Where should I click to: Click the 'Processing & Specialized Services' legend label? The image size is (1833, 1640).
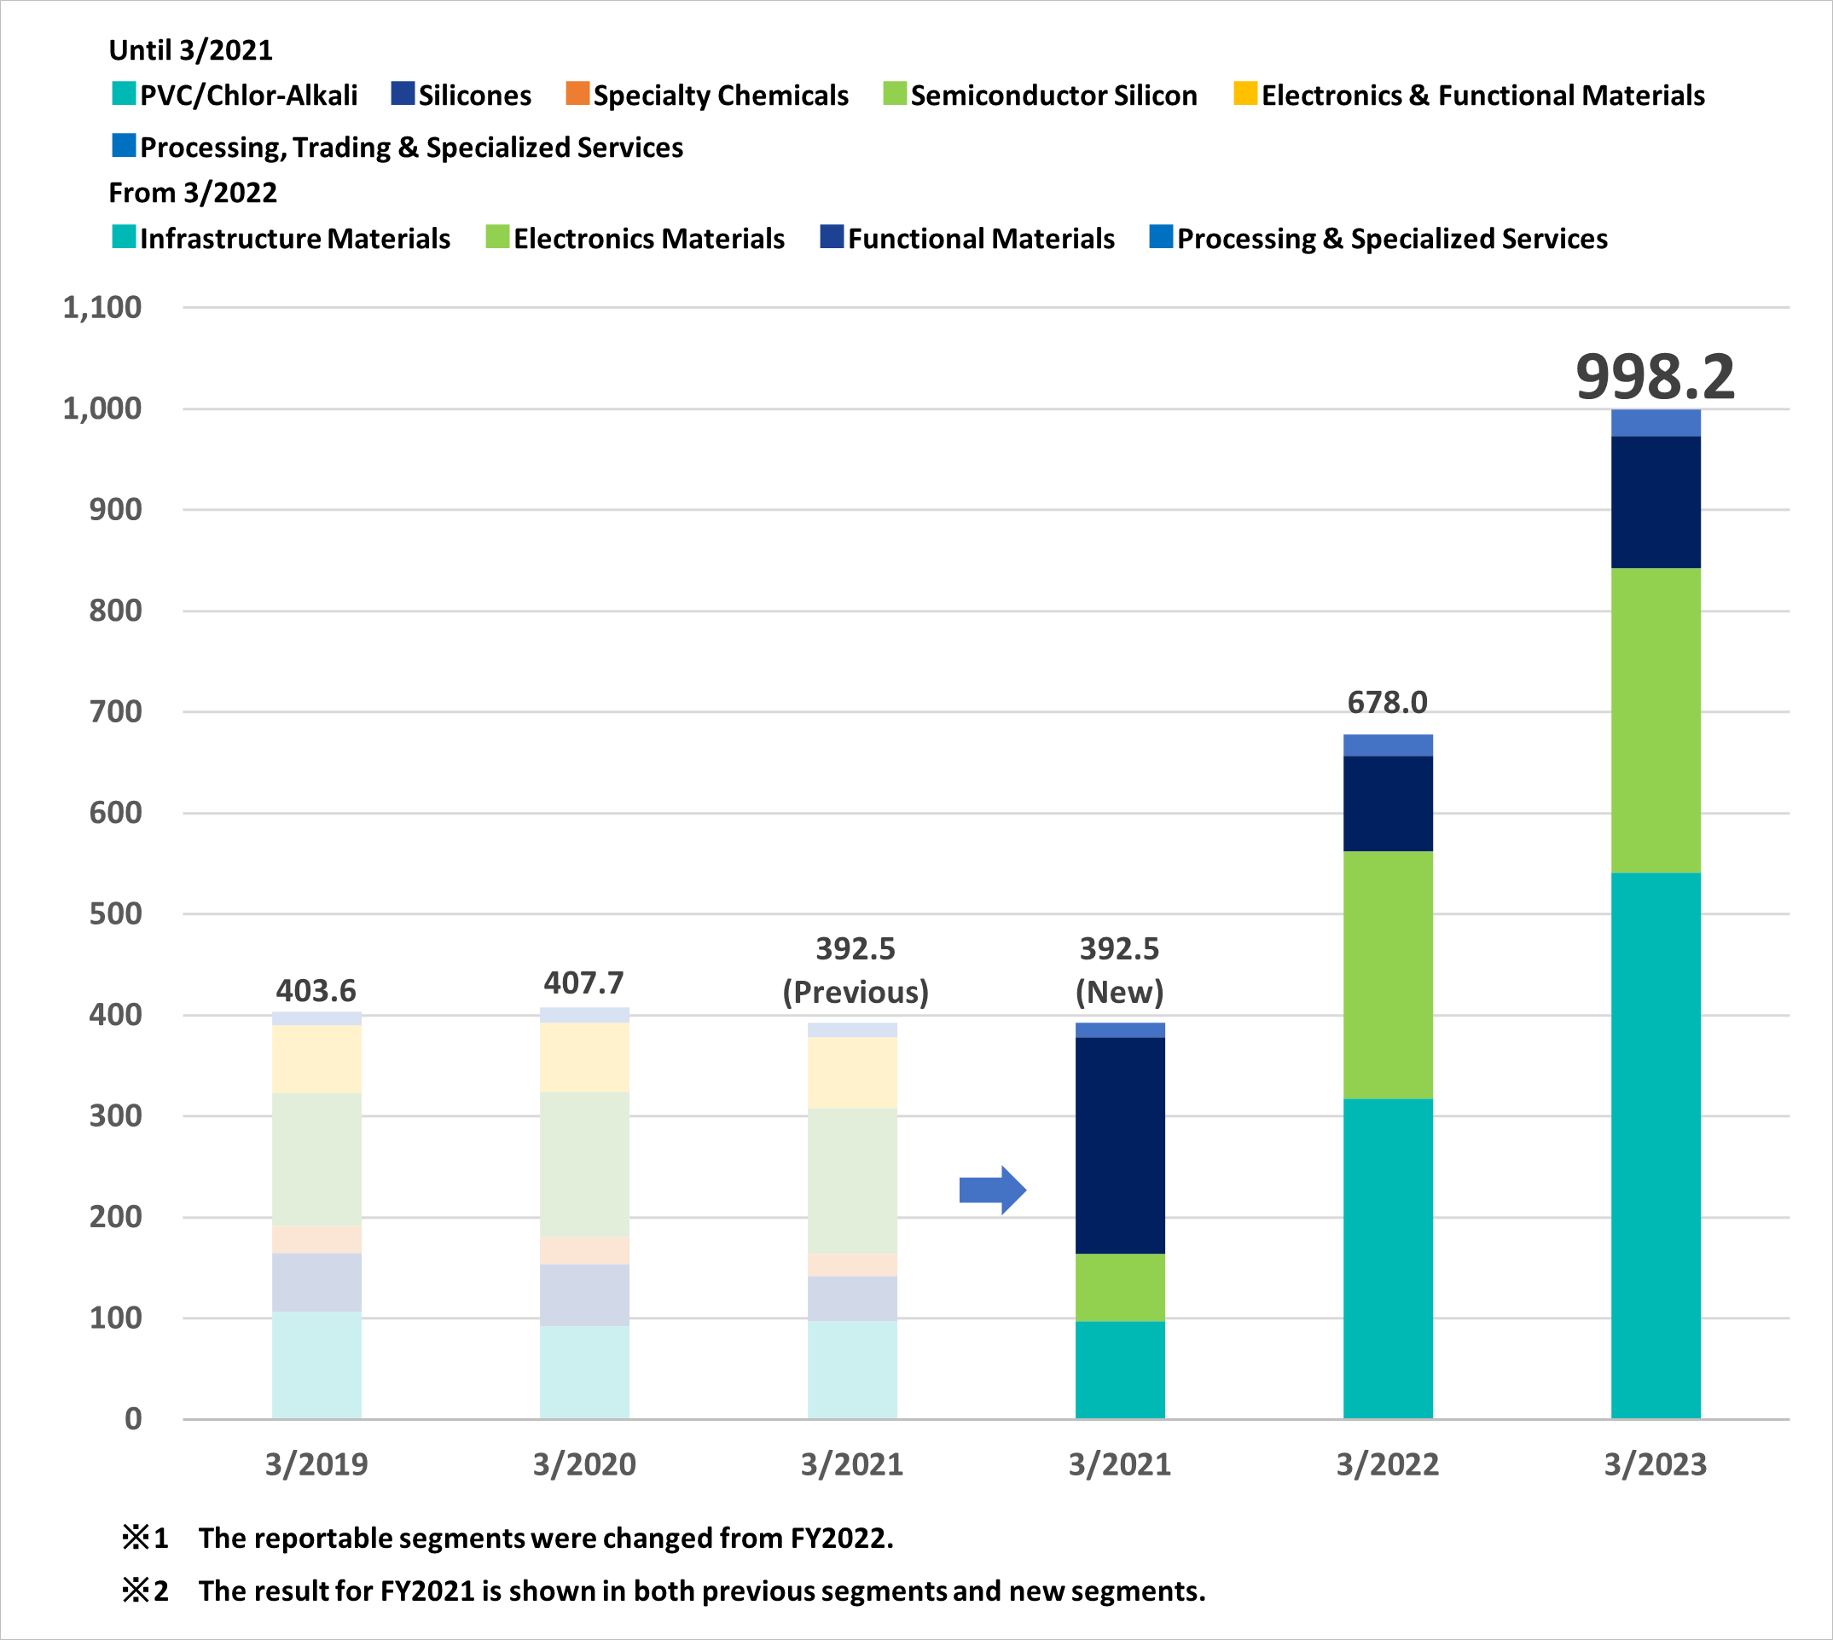[1392, 238]
